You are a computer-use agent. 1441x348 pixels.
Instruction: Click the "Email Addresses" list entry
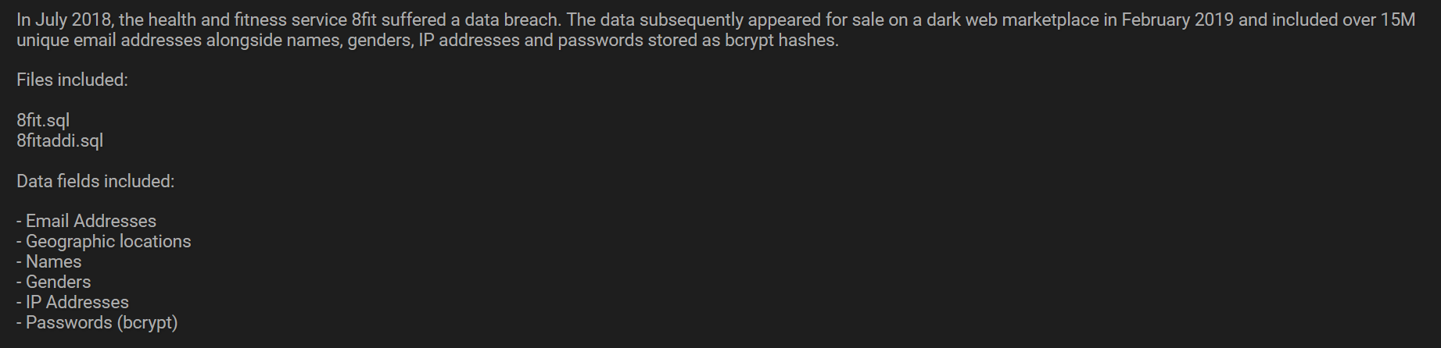pyautogui.click(x=91, y=221)
